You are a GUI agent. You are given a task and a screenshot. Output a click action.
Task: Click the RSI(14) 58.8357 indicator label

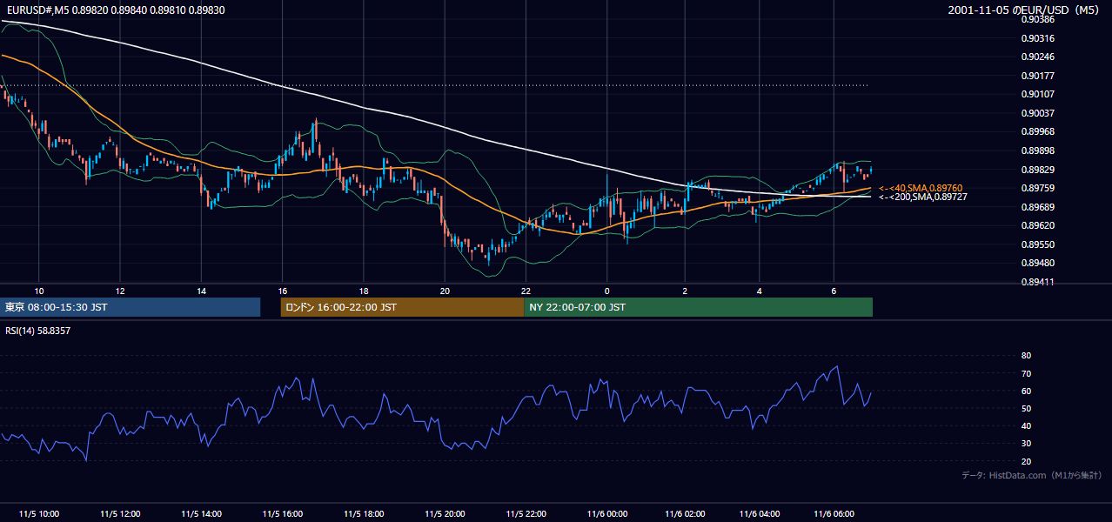point(38,331)
